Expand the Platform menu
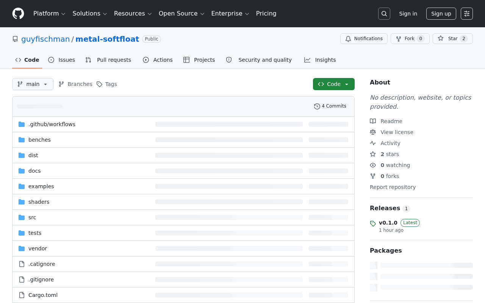 click(49, 14)
